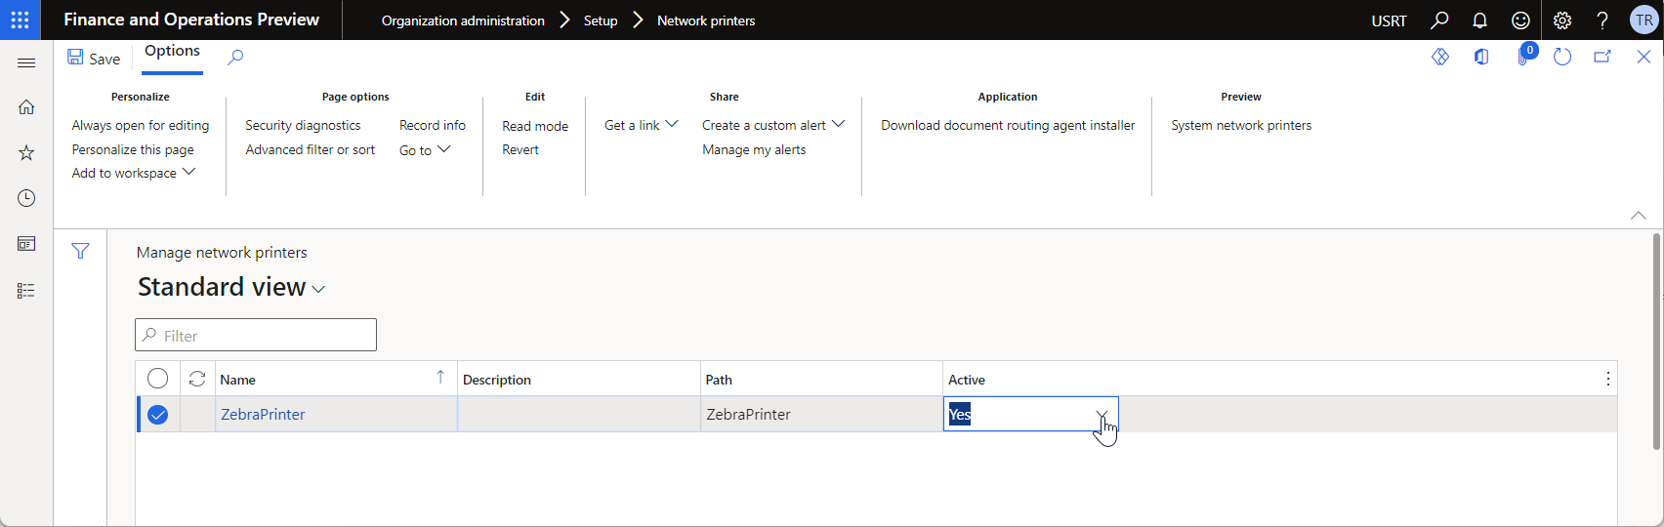This screenshot has height=527, width=1664.
Task: Open Modules list icon in sidebar
Action: (x=26, y=291)
